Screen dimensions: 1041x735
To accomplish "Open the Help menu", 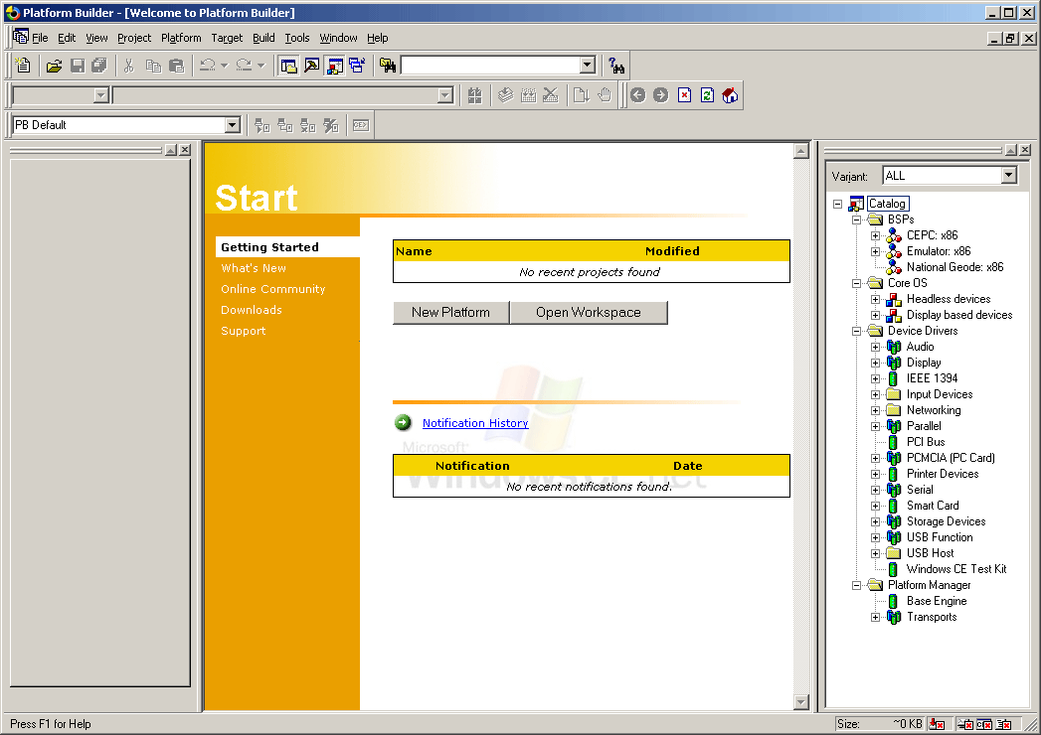I will (378, 38).
